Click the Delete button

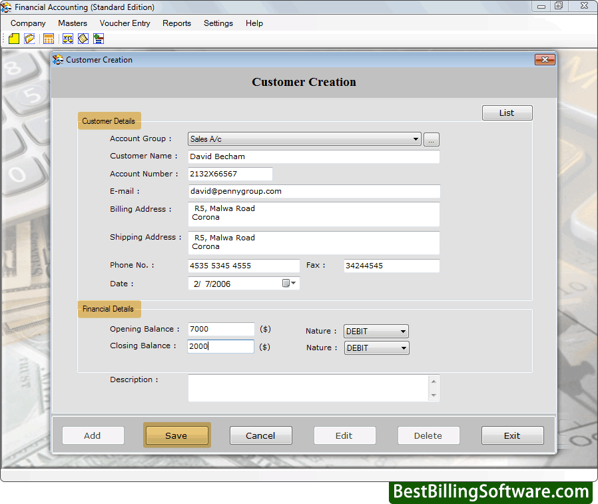pyautogui.click(x=428, y=435)
